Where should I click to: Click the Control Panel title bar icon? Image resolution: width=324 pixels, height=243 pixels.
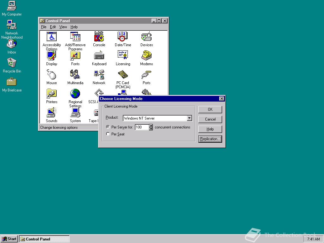click(42, 21)
